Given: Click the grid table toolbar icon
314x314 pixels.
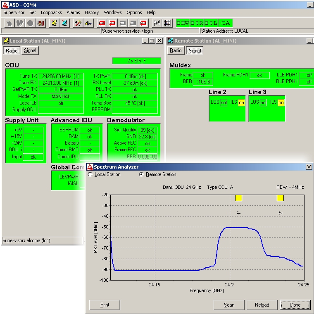Looking at the screenshot, I should [167, 23].
